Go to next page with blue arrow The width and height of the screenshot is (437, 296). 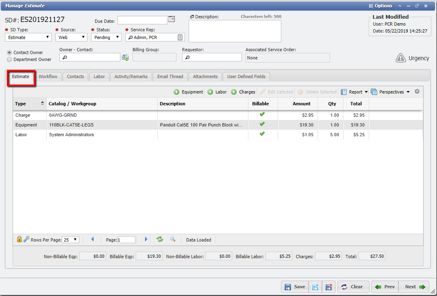(146, 239)
